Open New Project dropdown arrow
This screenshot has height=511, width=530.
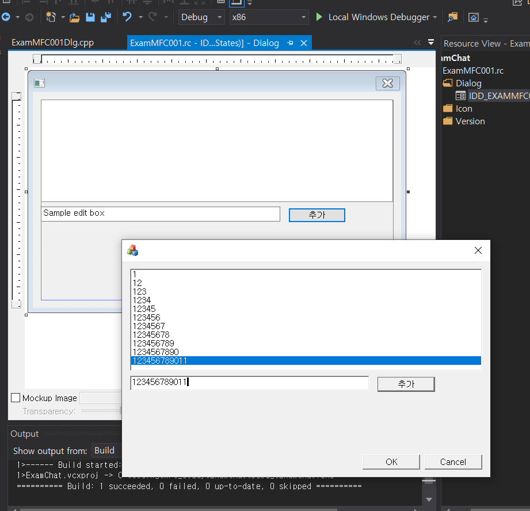point(63,17)
